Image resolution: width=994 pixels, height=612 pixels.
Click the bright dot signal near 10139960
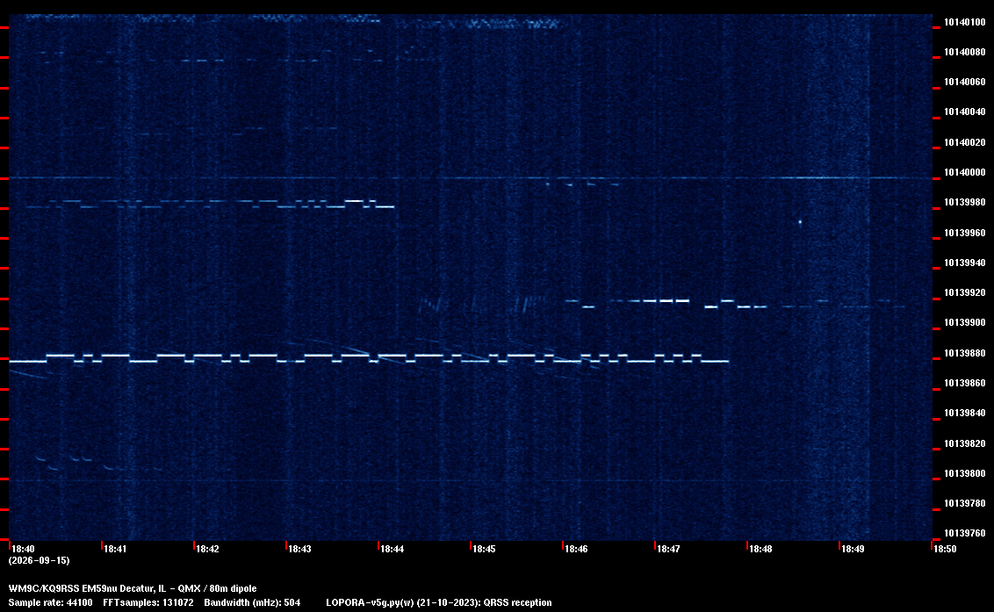(800, 222)
